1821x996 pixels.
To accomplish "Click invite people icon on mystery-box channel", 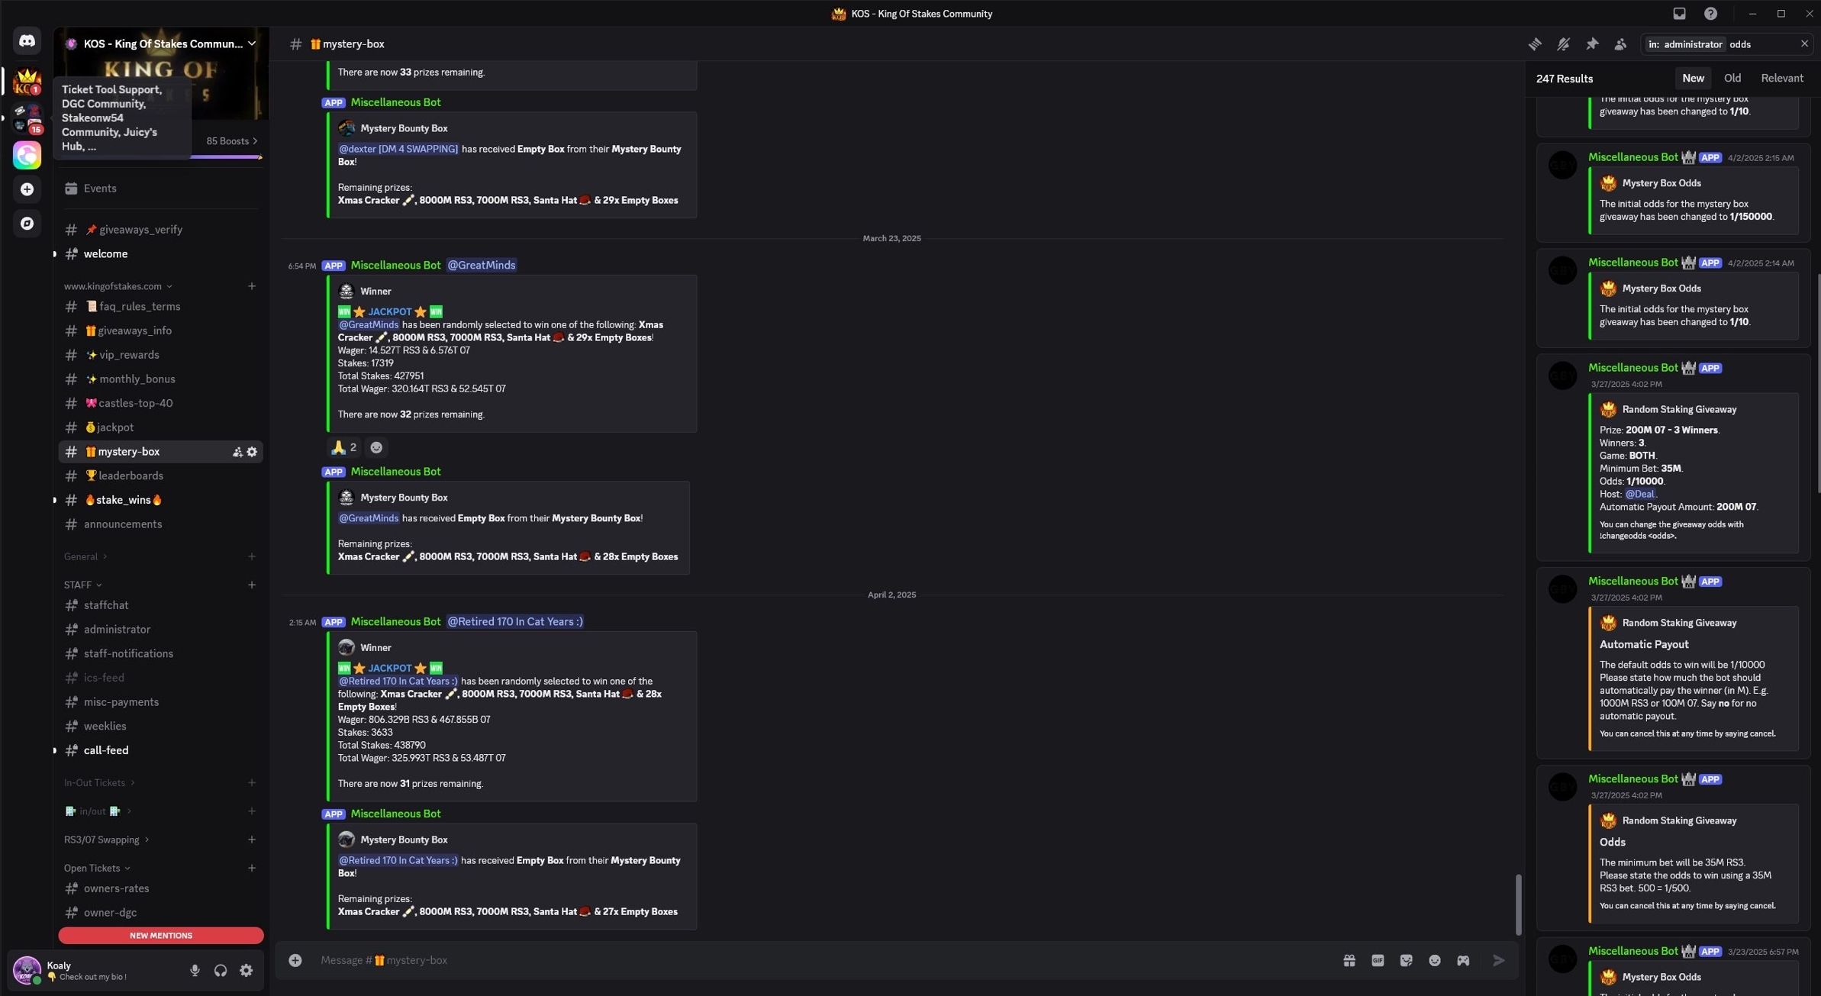I will pyautogui.click(x=237, y=452).
